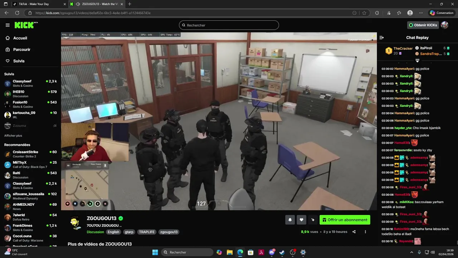Click the video player to pause
This screenshot has height=258, width=458.
[219, 121]
